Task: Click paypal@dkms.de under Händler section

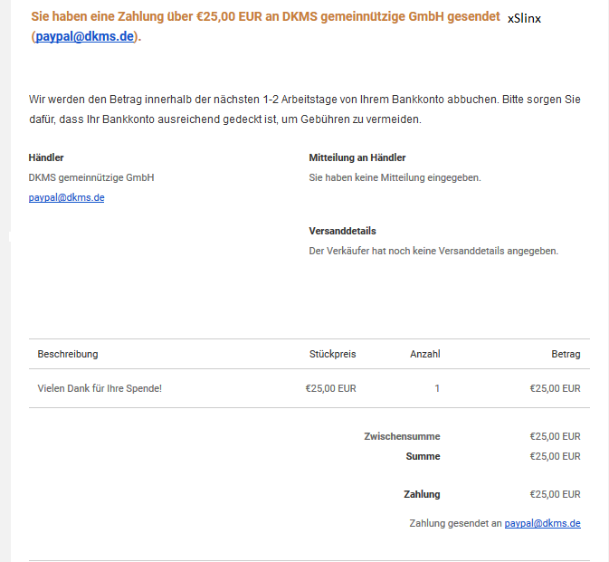Action: 66,197
